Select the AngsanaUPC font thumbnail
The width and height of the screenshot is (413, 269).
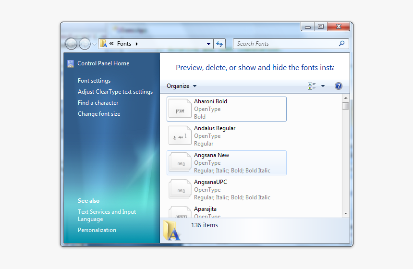pos(180,189)
